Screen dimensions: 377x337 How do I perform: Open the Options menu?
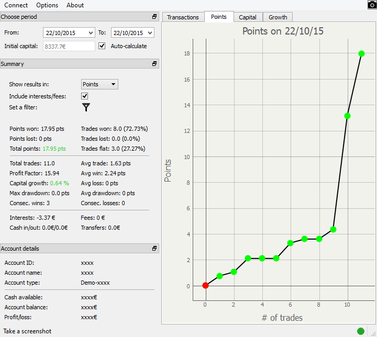pyautogui.click(x=47, y=5)
